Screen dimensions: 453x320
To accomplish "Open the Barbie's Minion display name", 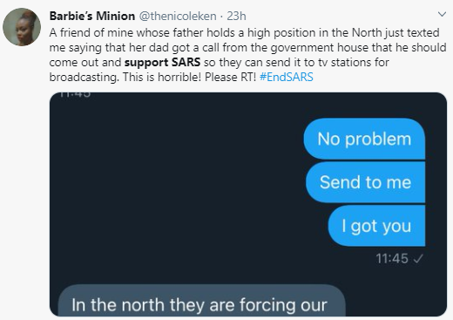I will point(92,16).
